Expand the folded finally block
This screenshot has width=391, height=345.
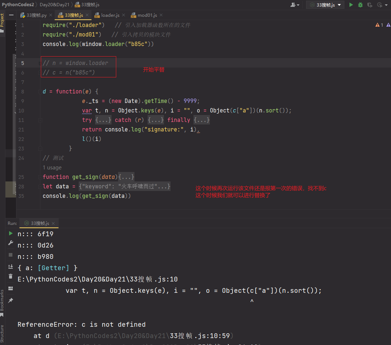pos(202,120)
